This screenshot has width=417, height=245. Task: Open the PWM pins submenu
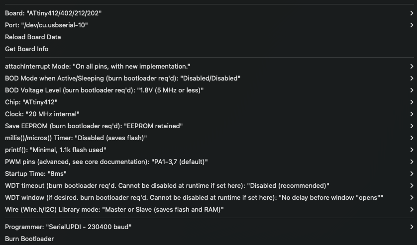(x=106, y=162)
